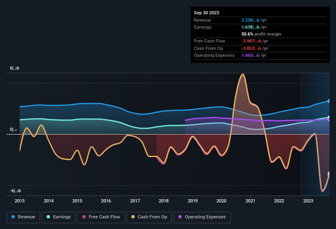Click the 2019 x-axis label

[193, 201]
